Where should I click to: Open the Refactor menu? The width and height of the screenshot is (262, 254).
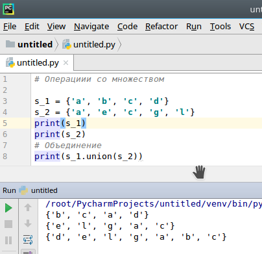161,27
